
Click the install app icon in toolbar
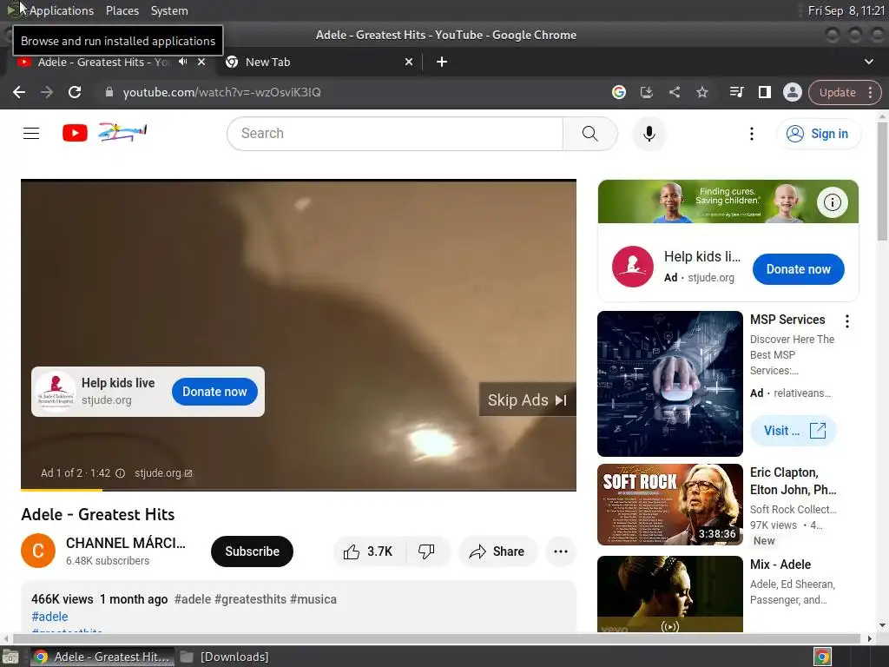coord(646,92)
